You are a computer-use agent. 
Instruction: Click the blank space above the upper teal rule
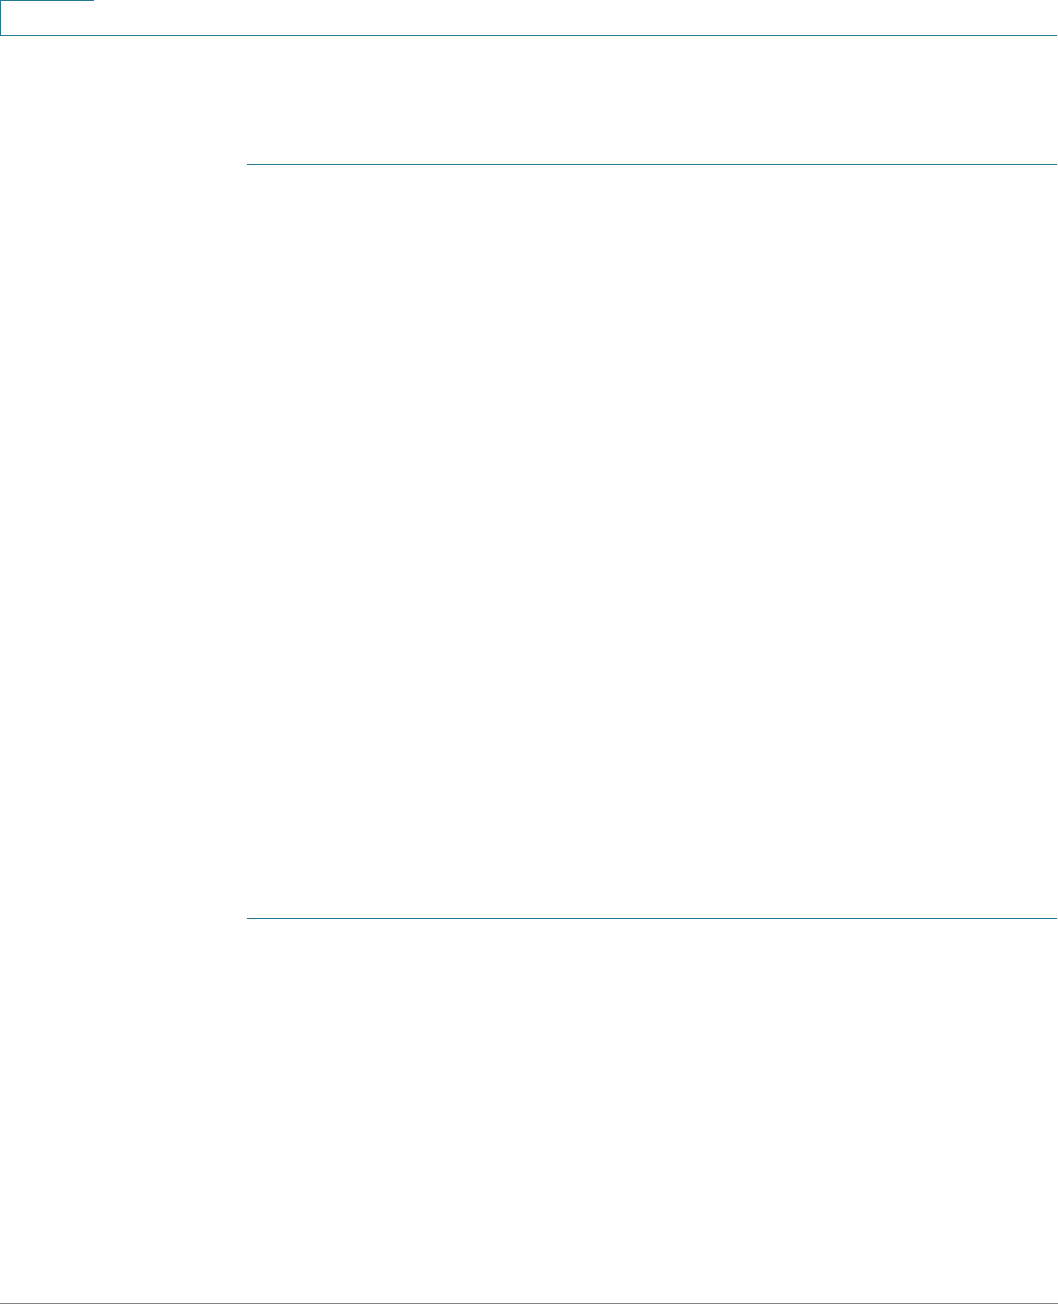(x=652, y=100)
